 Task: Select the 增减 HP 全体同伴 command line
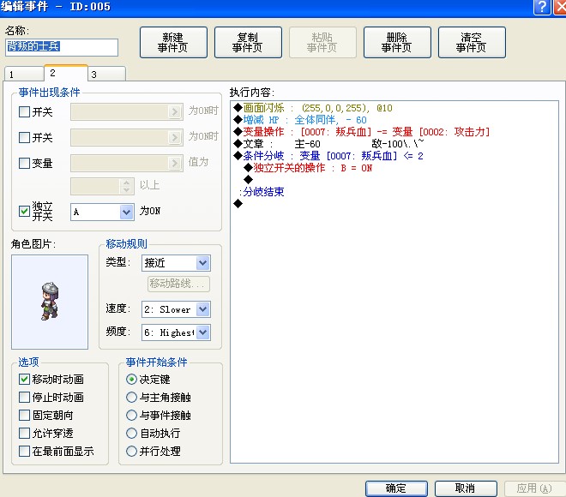pyautogui.click(x=300, y=120)
